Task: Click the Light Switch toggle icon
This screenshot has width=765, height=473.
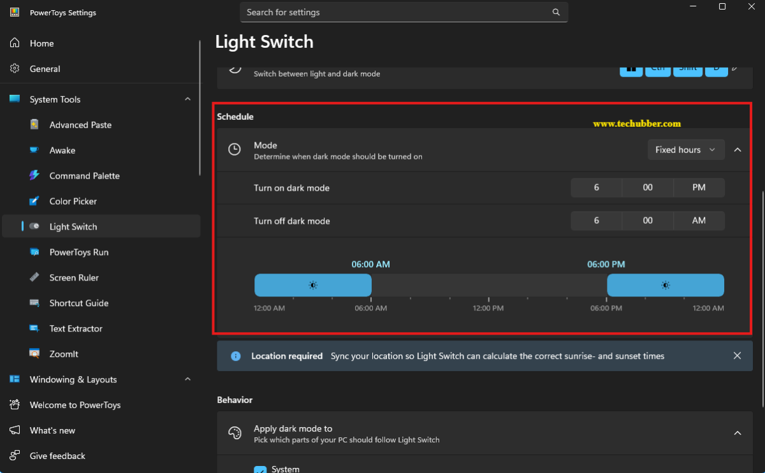Action: point(34,227)
